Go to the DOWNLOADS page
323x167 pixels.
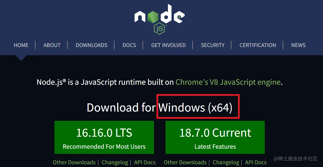click(x=91, y=45)
